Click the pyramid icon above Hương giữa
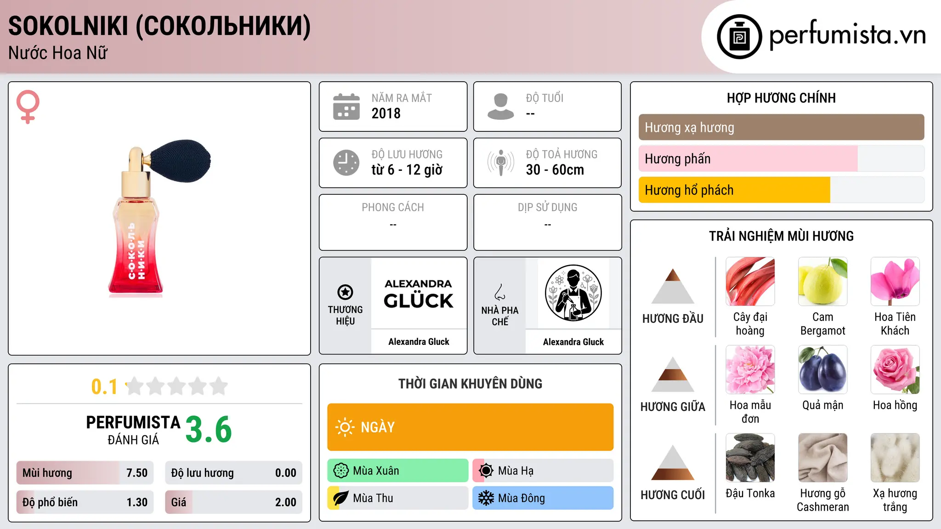The image size is (941, 529). [673, 374]
